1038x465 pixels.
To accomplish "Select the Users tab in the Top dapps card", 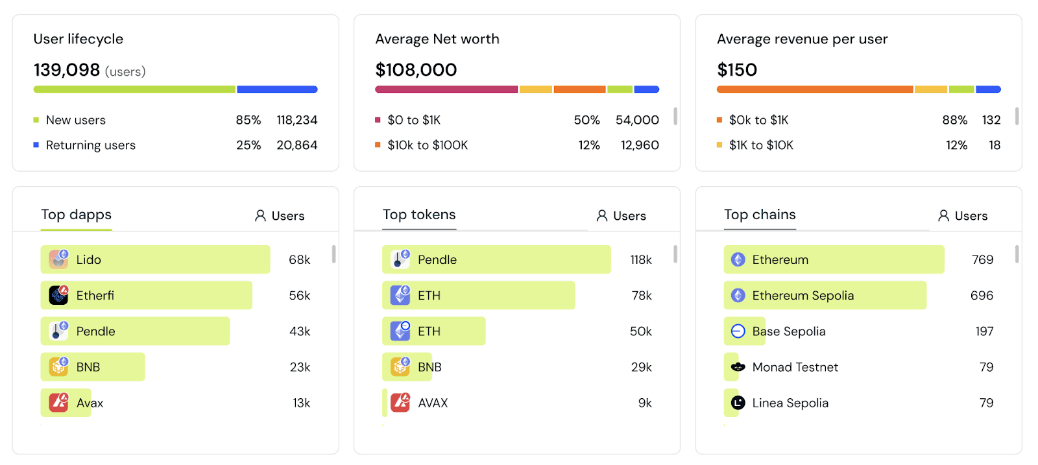I will (280, 216).
